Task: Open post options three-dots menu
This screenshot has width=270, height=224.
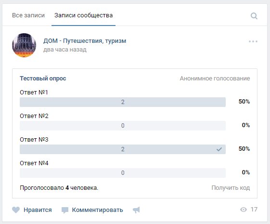Action: pos(253,41)
